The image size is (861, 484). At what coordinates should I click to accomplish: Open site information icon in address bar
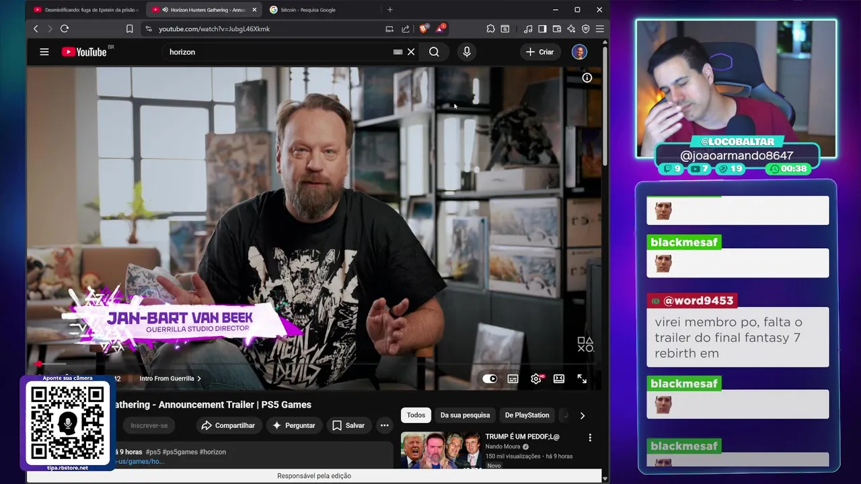(148, 29)
